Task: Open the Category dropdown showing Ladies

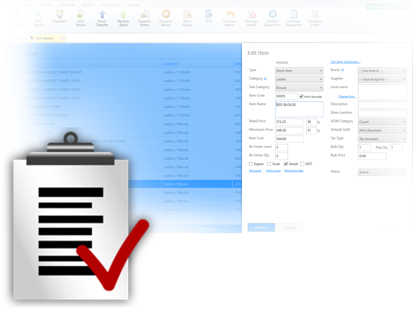Action: click(299, 79)
